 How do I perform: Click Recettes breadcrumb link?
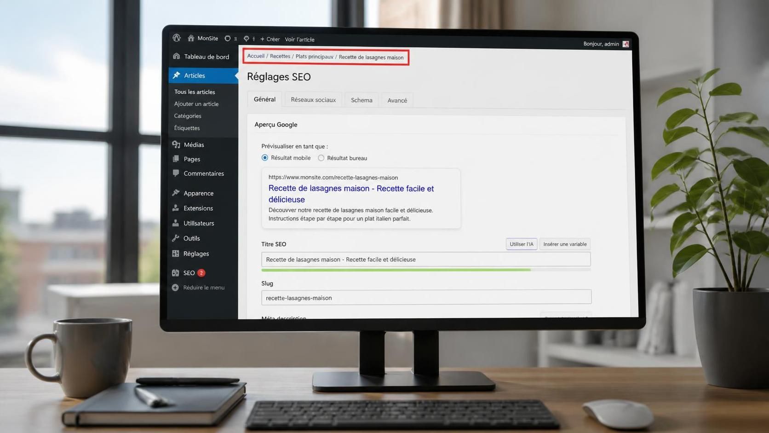(x=280, y=56)
